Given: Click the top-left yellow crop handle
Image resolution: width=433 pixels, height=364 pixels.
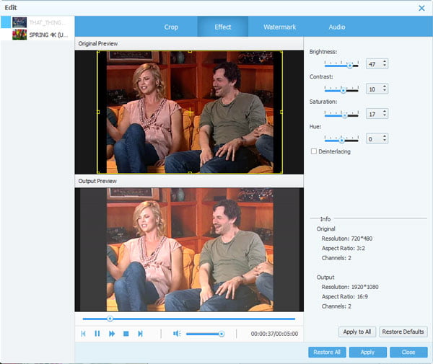Looking at the screenshot, I should tap(97, 52).
